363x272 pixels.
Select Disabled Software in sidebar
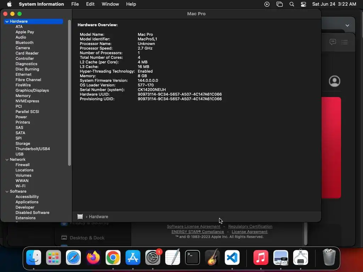click(x=32, y=213)
